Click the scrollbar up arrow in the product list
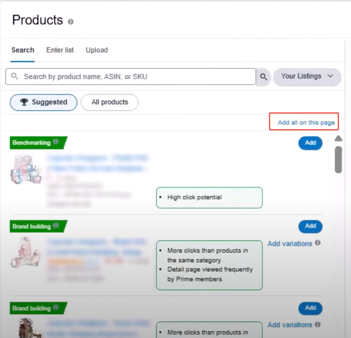 pos(338,138)
